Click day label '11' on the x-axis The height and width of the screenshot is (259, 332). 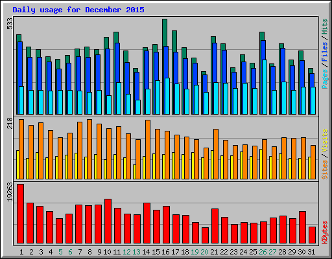(117, 252)
